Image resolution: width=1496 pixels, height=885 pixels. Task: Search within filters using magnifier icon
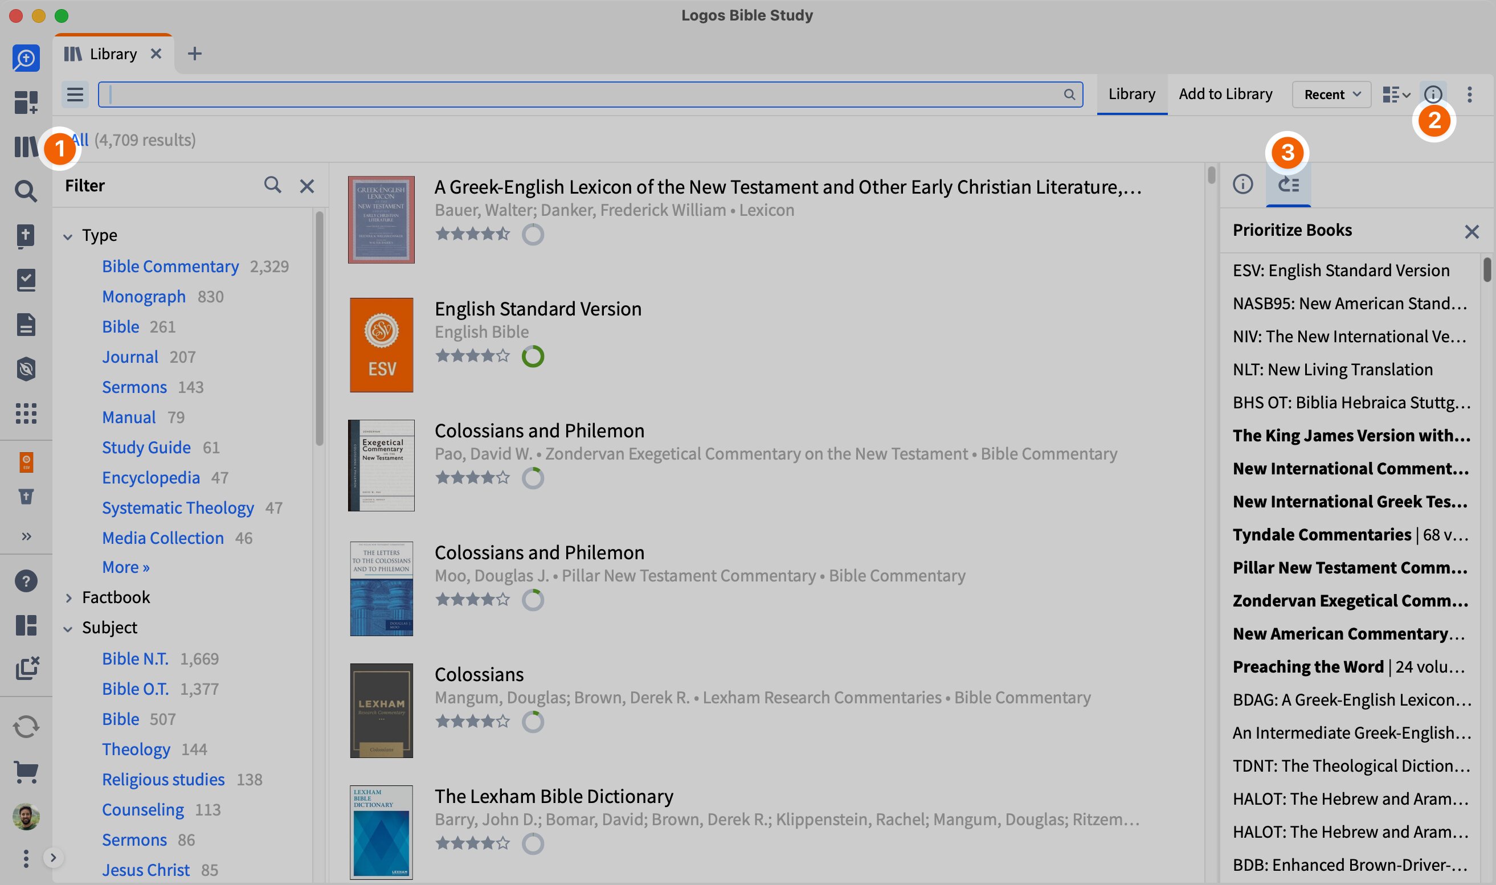tap(273, 185)
